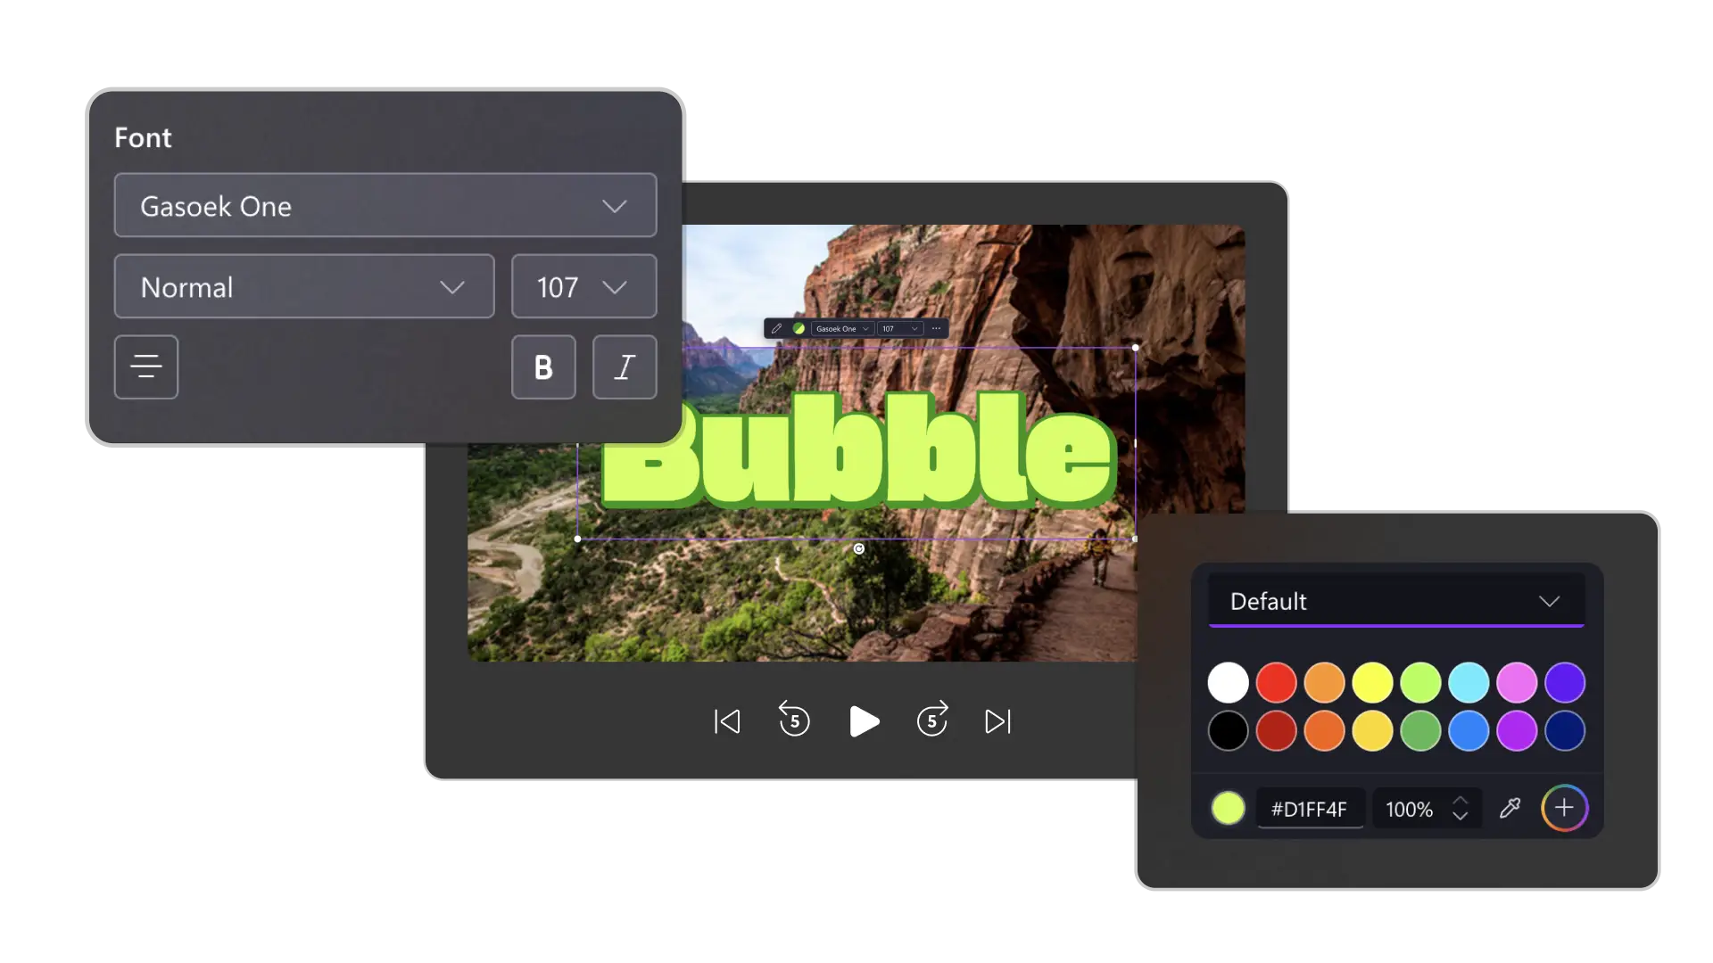
Task: Click rewind 5 seconds button
Action: coord(794,720)
